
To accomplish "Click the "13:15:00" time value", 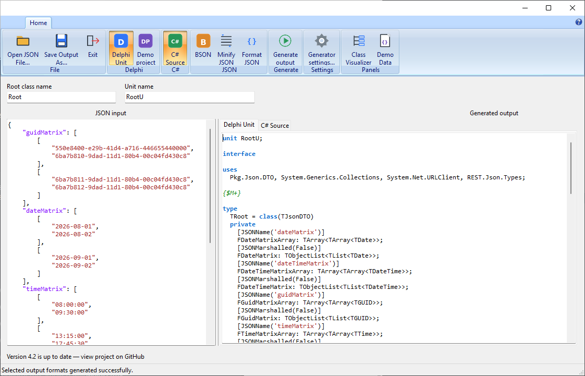I will click(x=71, y=336).
